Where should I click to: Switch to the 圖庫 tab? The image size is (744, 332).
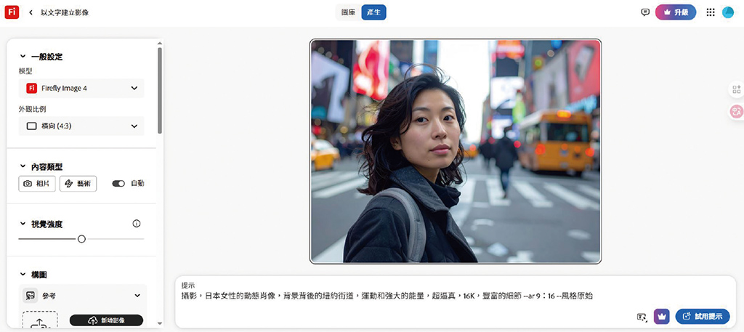[x=349, y=12]
